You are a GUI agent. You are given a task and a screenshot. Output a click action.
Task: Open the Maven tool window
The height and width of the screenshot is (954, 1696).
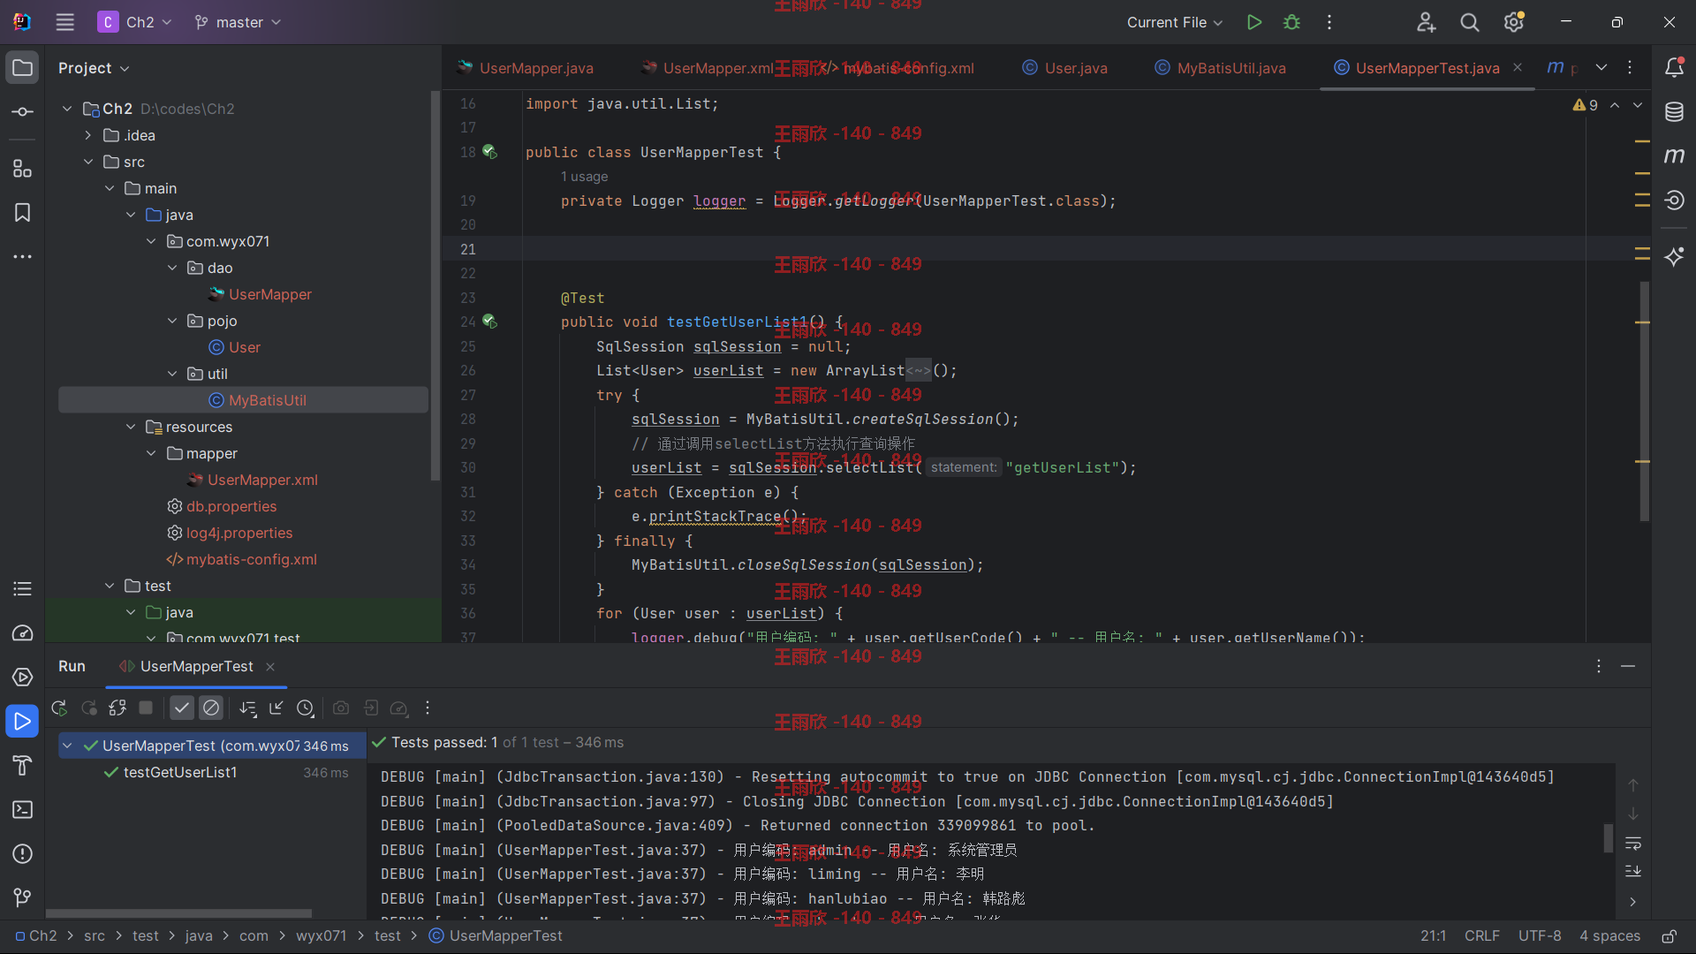click(1674, 155)
